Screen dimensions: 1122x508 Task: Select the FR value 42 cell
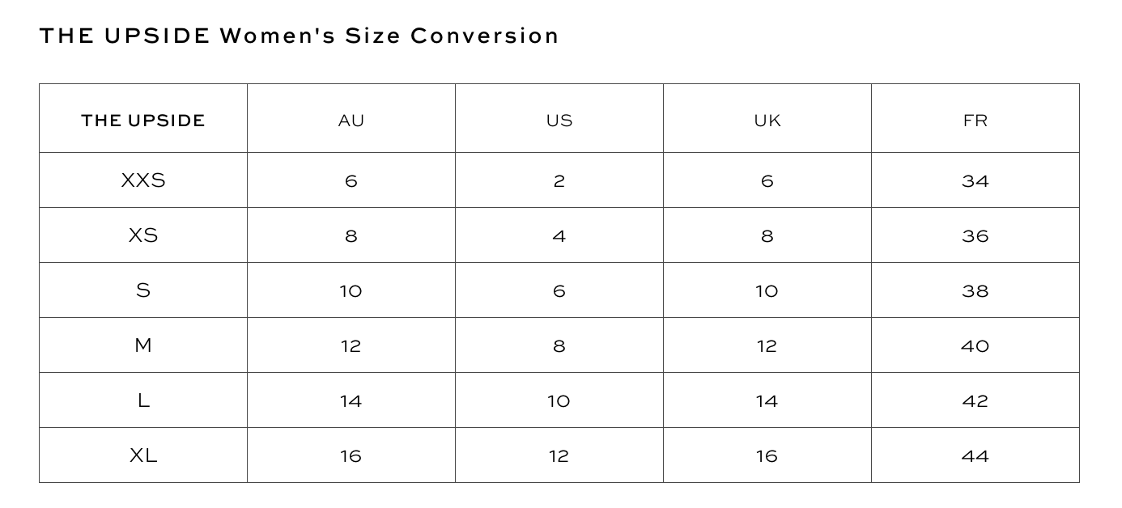(x=975, y=400)
